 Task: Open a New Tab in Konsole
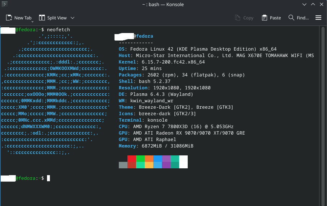coord(19,18)
